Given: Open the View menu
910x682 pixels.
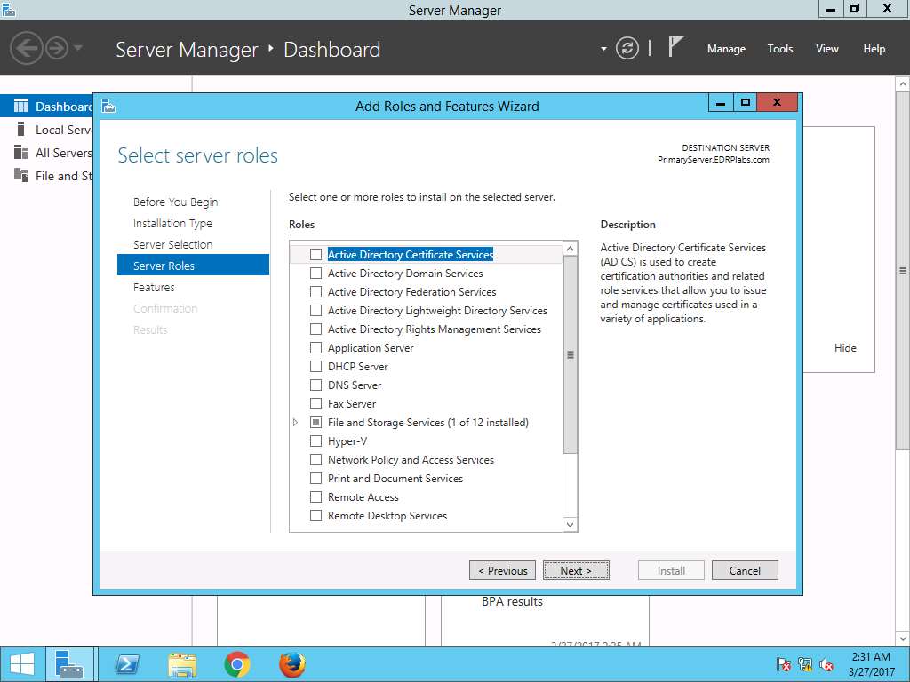Looking at the screenshot, I should [x=826, y=49].
